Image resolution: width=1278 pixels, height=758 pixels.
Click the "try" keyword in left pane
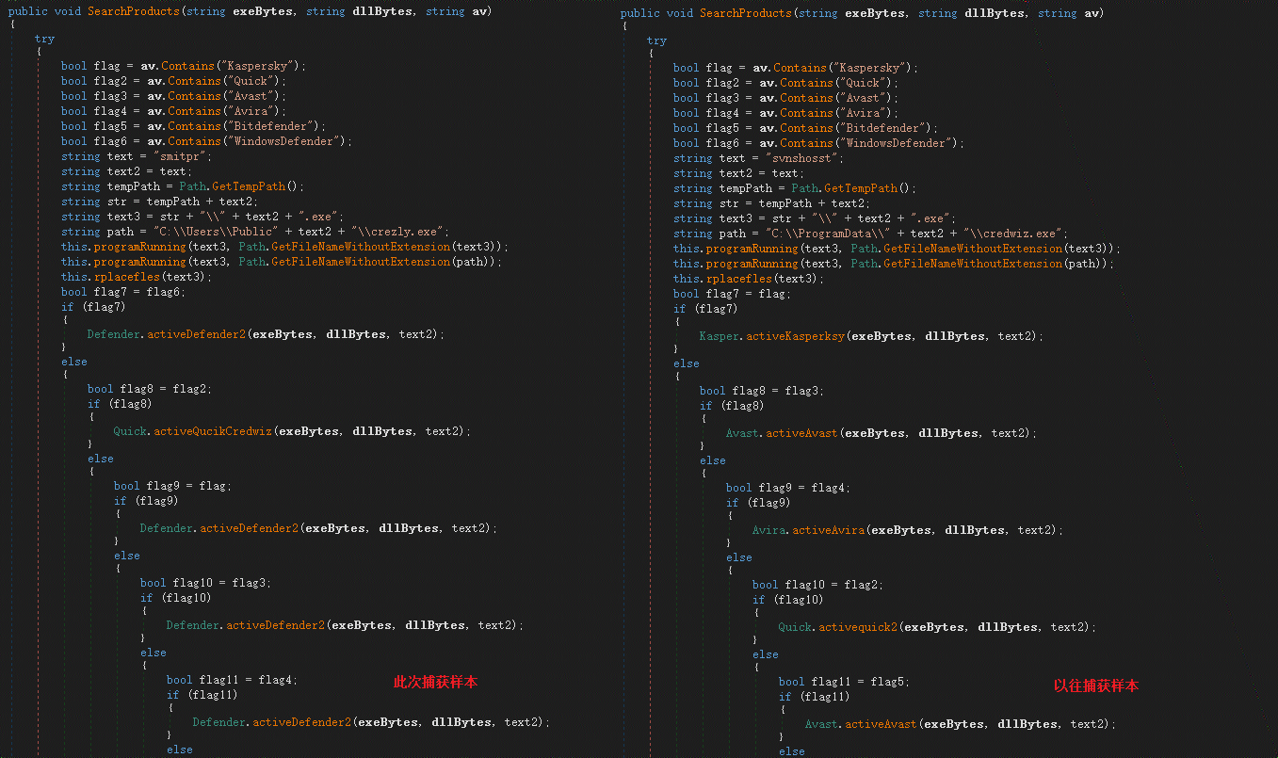(44, 39)
